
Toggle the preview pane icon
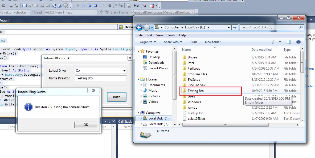pyautogui.click(x=289, y=42)
